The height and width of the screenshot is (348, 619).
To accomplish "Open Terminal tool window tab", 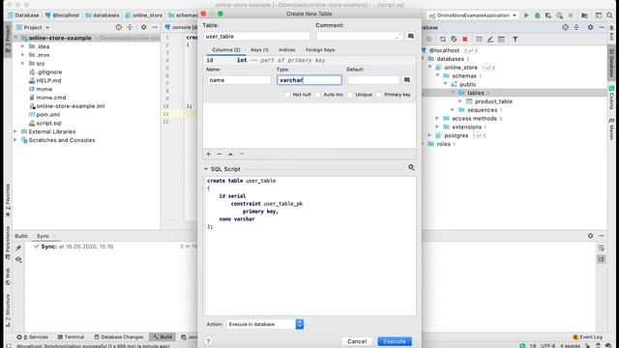I will pyautogui.click(x=71, y=337).
